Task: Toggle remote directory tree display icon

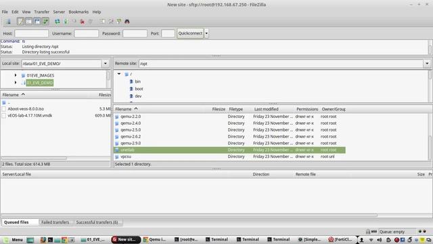Action: (x=37, y=21)
